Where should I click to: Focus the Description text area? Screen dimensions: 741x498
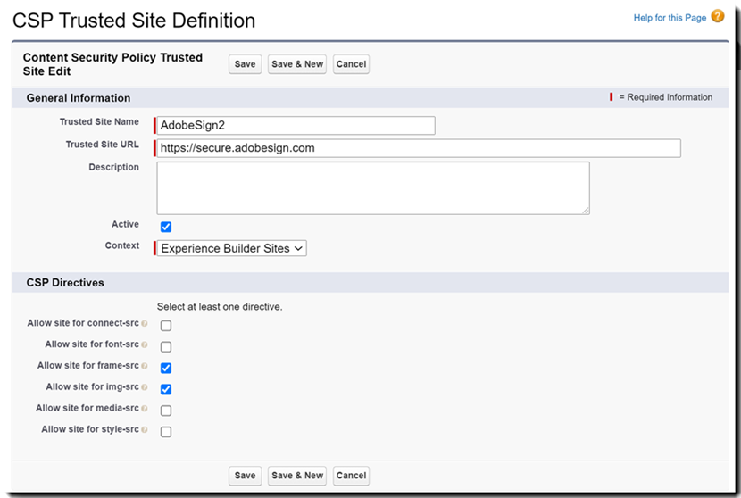pos(373,187)
